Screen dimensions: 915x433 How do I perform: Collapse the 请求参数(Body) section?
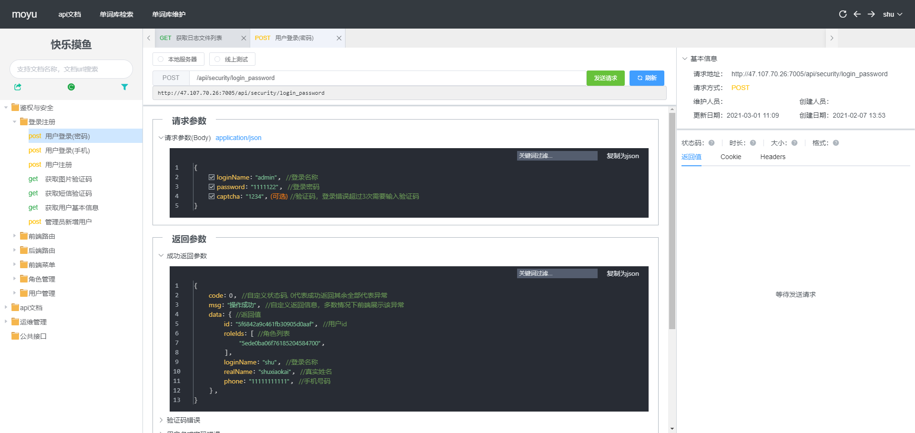coord(161,138)
